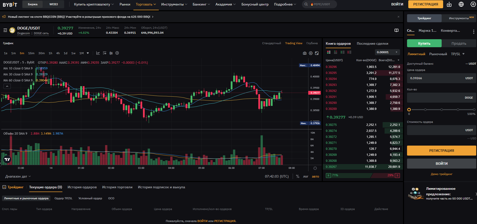This screenshot has width=477, height=224.
Task: Open the История ордеров tab
Action: (x=82, y=187)
